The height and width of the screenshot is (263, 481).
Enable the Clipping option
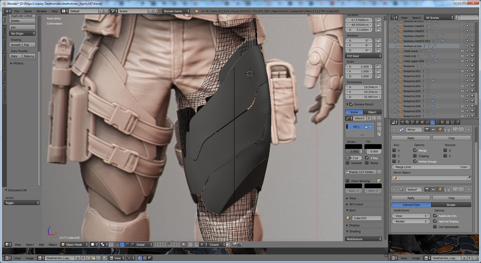(x=415, y=156)
